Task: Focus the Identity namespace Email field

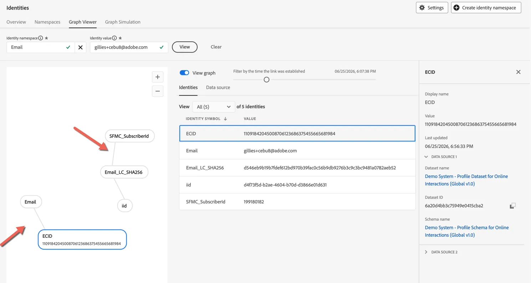Action: [x=41, y=47]
